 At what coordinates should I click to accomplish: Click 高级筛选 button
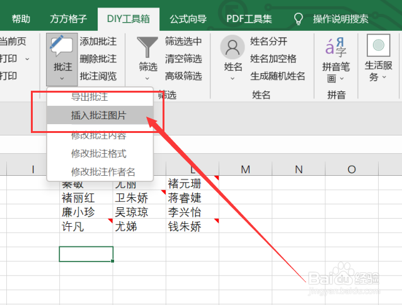(183, 76)
